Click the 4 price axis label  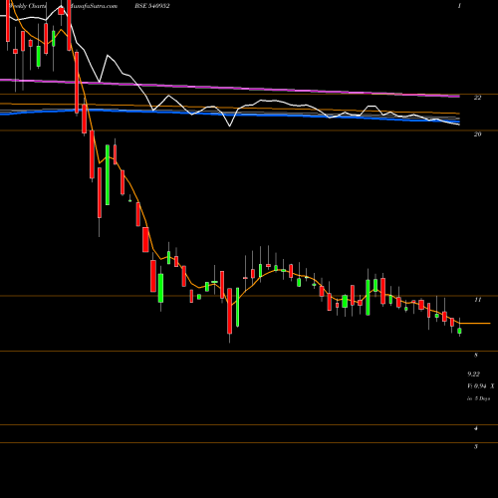tap(476, 428)
